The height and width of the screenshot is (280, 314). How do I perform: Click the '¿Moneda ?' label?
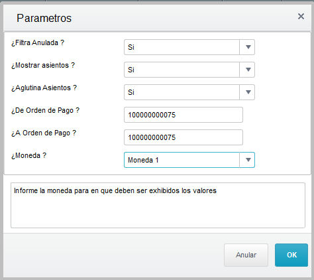point(29,155)
